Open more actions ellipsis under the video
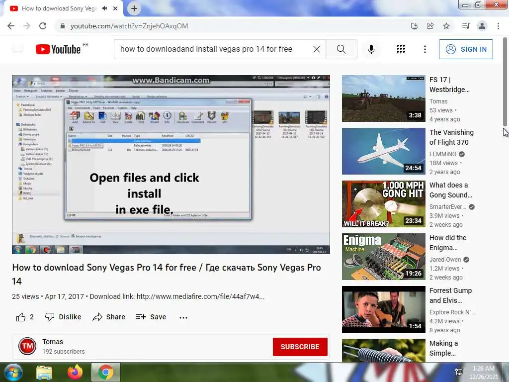The height and width of the screenshot is (382, 509). click(x=183, y=317)
